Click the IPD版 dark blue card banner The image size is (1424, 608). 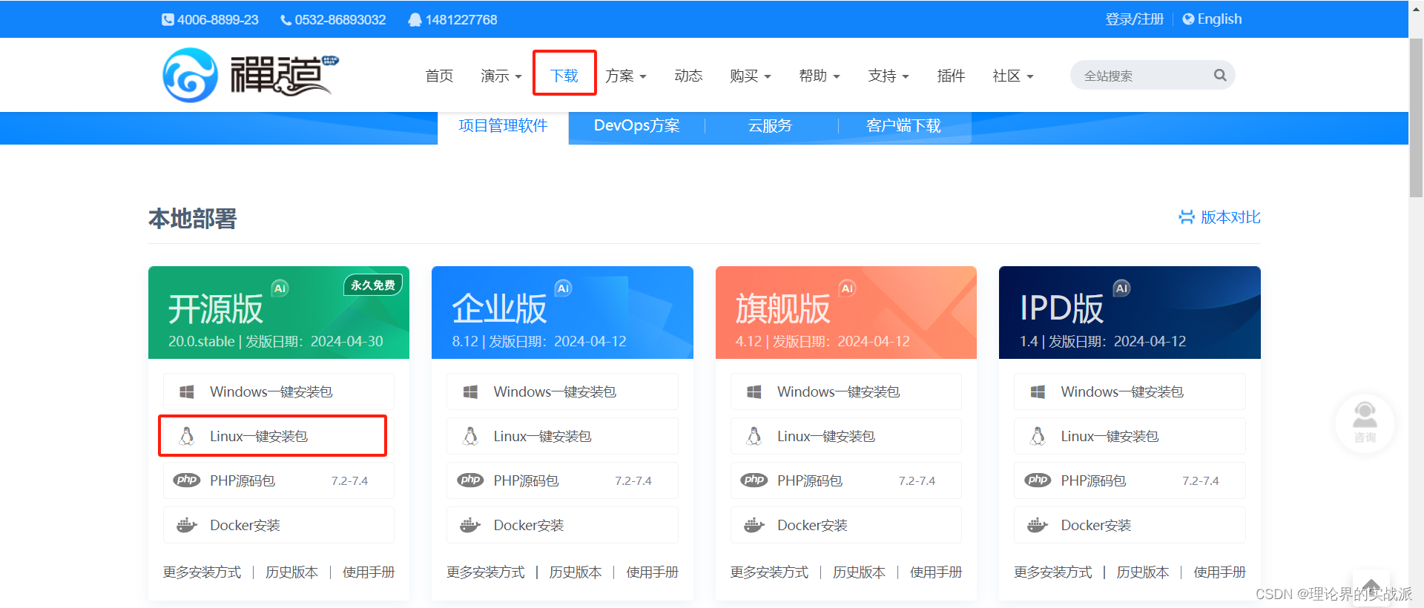pyautogui.click(x=1130, y=312)
